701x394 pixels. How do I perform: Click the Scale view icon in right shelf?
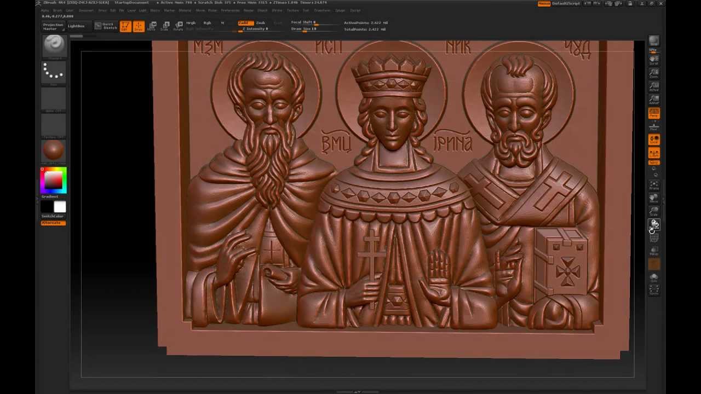click(654, 212)
